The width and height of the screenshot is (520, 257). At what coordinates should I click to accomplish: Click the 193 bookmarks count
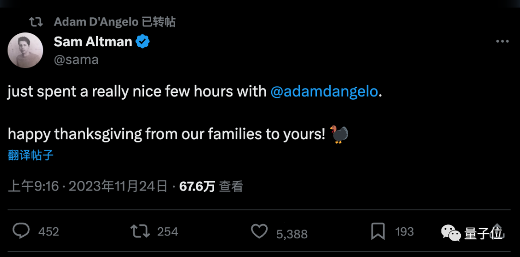(x=404, y=232)
